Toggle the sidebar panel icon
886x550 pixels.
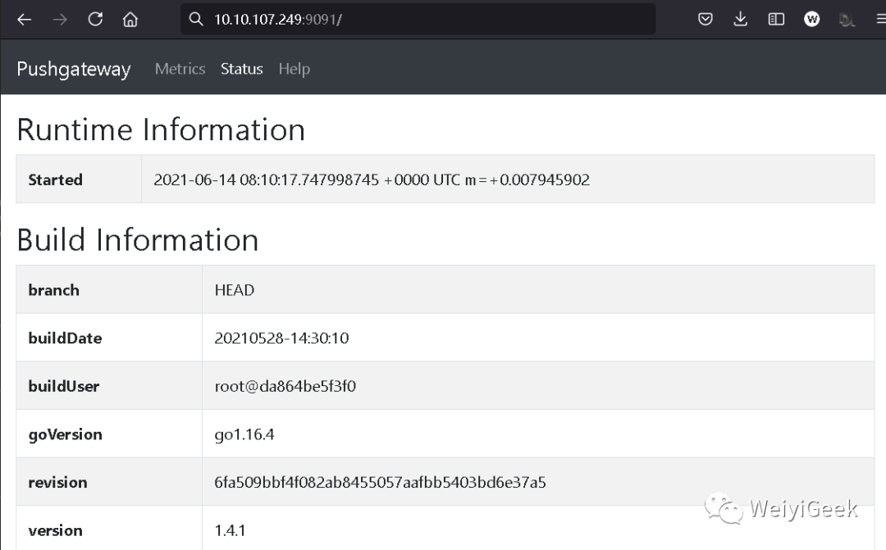tap(776, 19)
